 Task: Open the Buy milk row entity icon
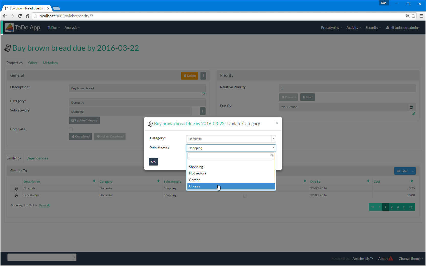(16, 188)
